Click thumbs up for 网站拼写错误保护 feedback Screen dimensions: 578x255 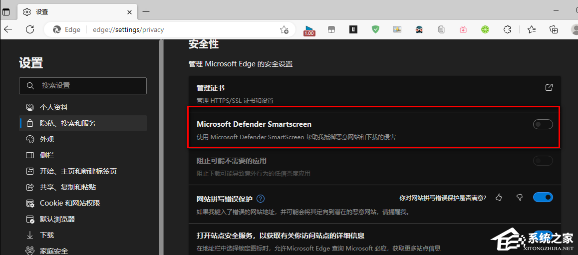(499, 198)
